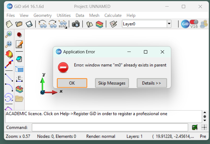Screen dimensions: 210x144
Task: Select the zoom in magnifier tool
Action: click(9, 35)
